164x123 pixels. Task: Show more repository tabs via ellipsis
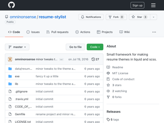point(154,32)
